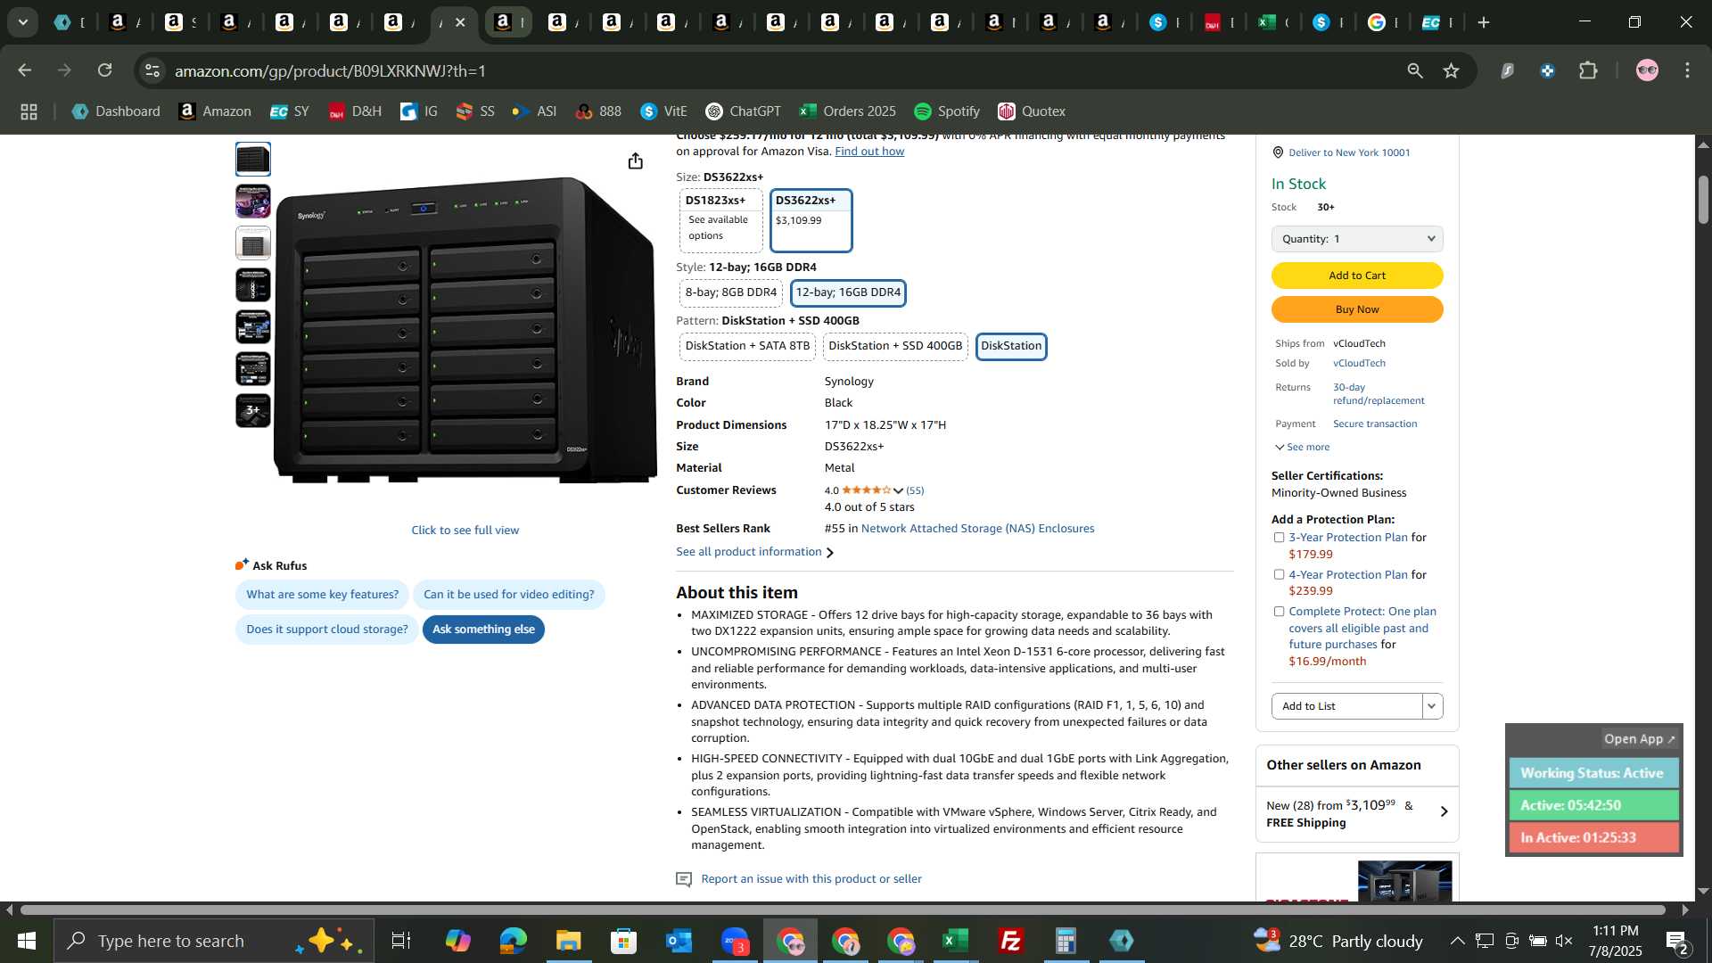Bookmark this page with the star icon
The height and width of the screenshot is (963, 1712).
(1451, 70)
